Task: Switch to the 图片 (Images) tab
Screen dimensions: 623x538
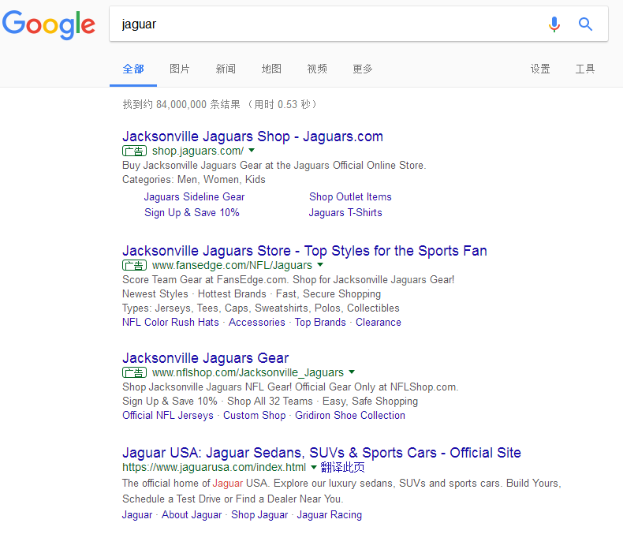Action: tap(180, 69)
